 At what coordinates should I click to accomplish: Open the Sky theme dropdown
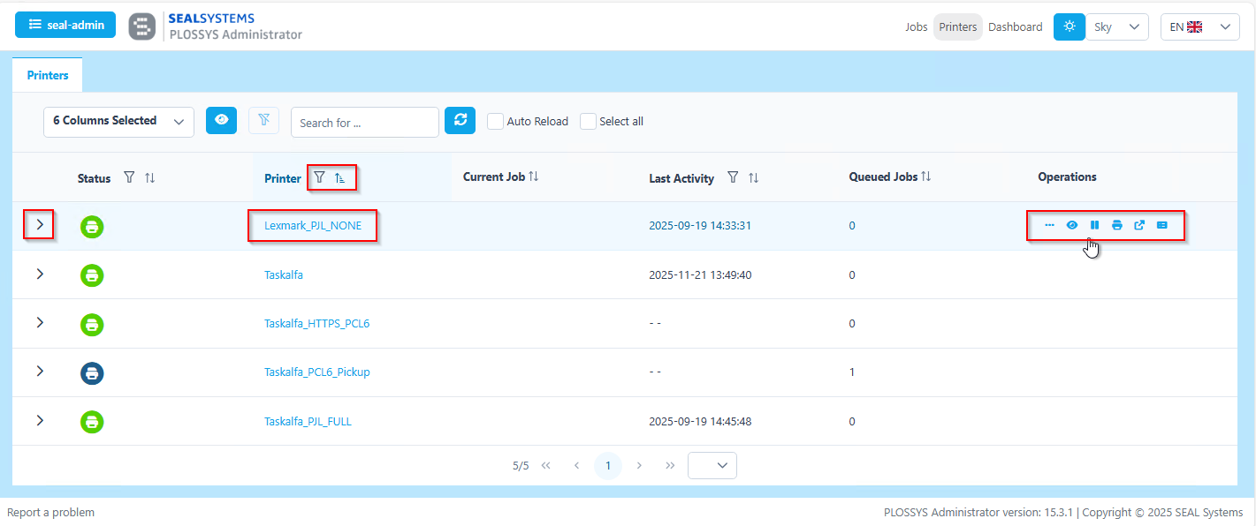[1115, 26]
